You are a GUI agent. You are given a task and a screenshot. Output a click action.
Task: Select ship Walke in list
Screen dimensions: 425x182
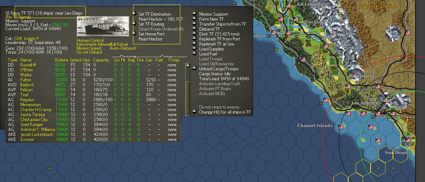click(x=26, y=75)
